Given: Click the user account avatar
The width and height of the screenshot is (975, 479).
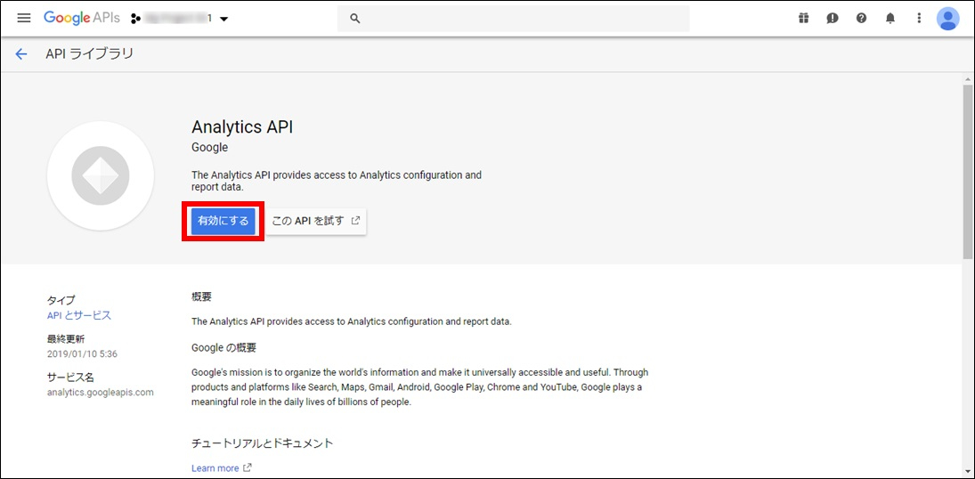Looking at the screenshot, I should 947,19.
